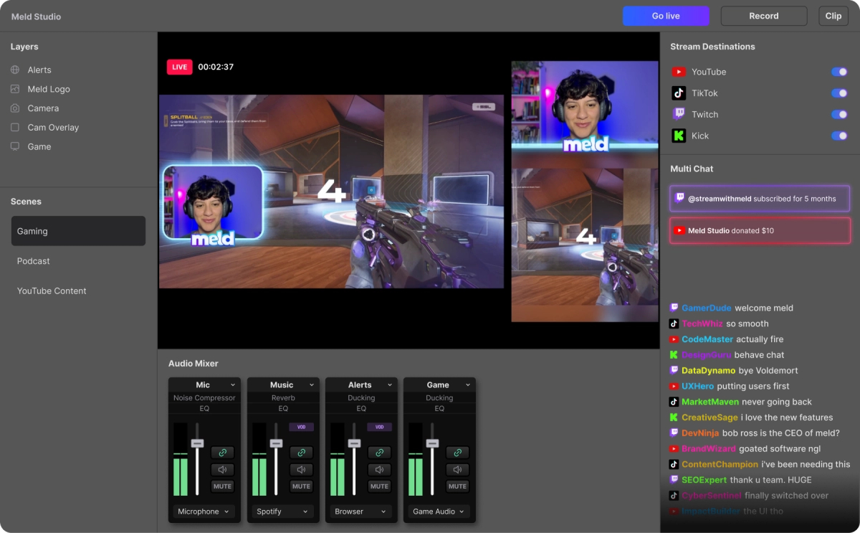Click the red LIVE indicator badge
Image resolution: width=860 pixels, height=533 pixels.
point(179,67)
